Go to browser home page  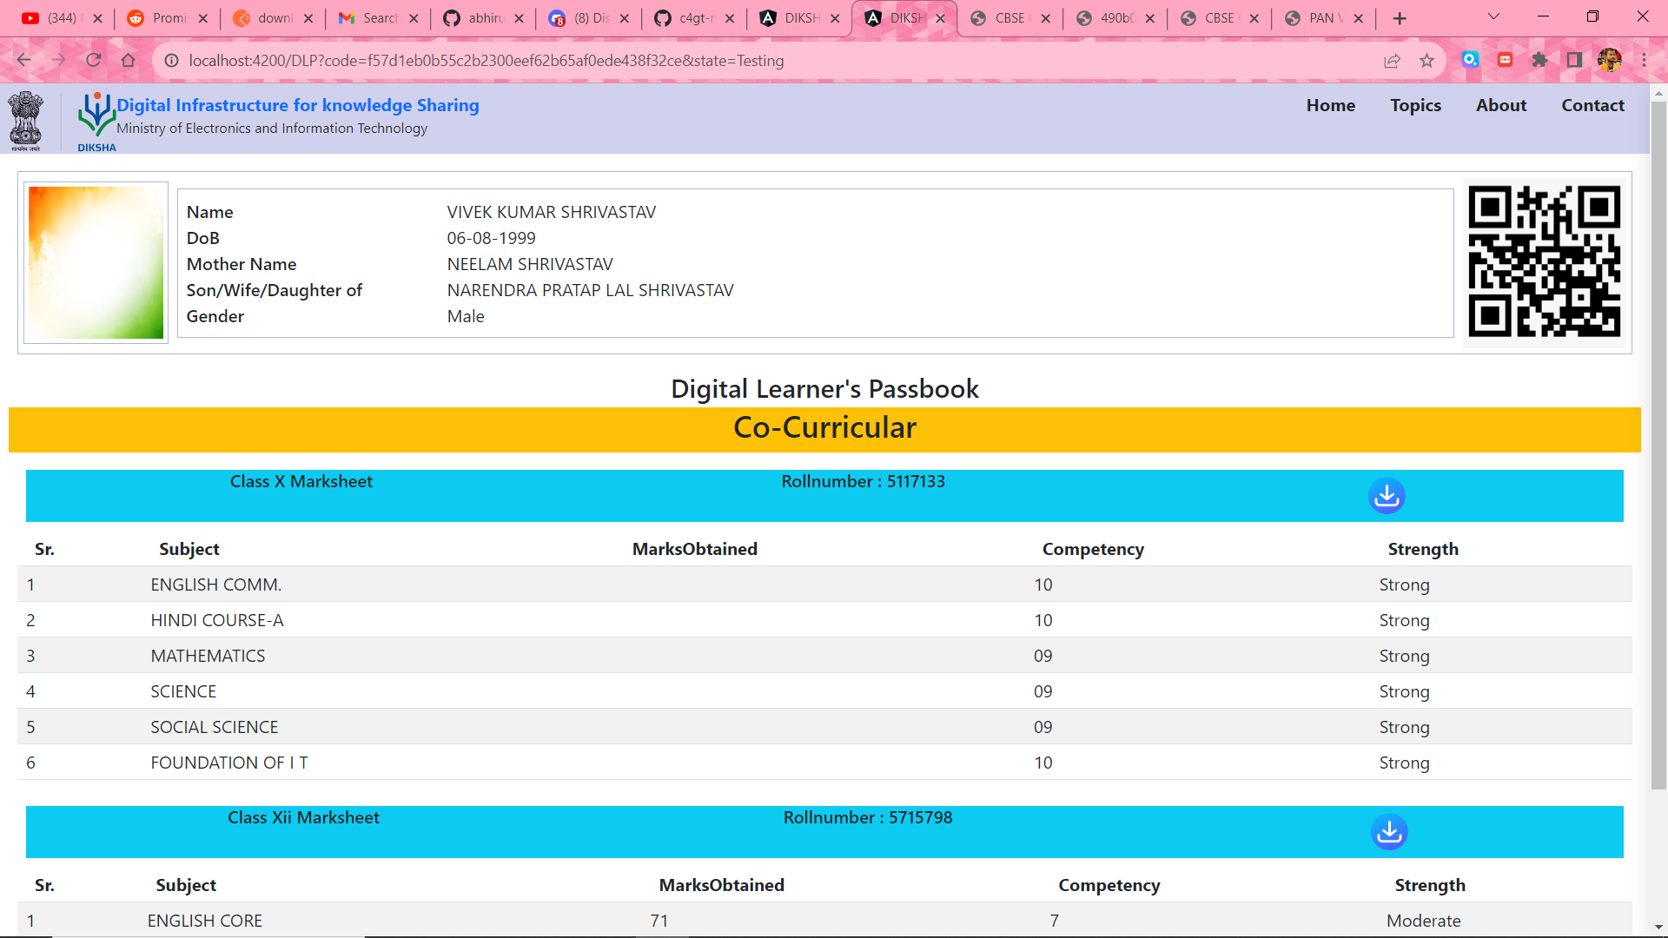click(x=129, y=60)
